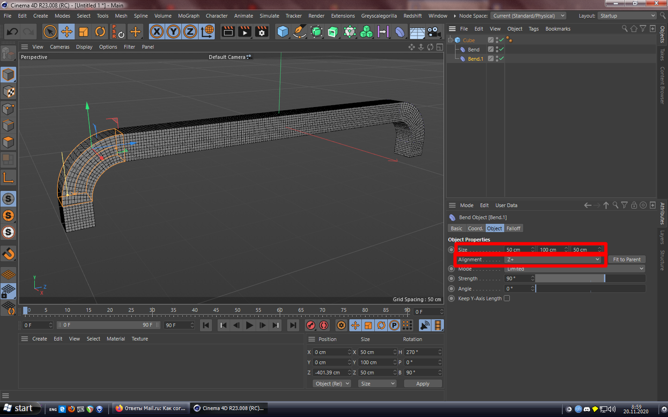Screen dimensions: 668x417
Task: Switch to Polygons mode in left sidebar
Action: [x=8, y=142]
